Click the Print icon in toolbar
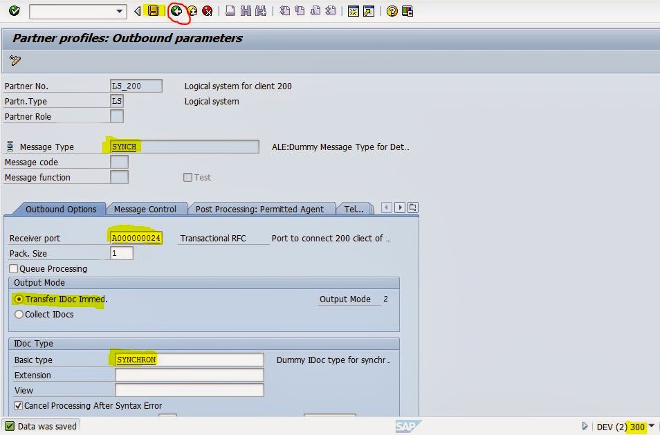660x435 pixels. point(230,10)
